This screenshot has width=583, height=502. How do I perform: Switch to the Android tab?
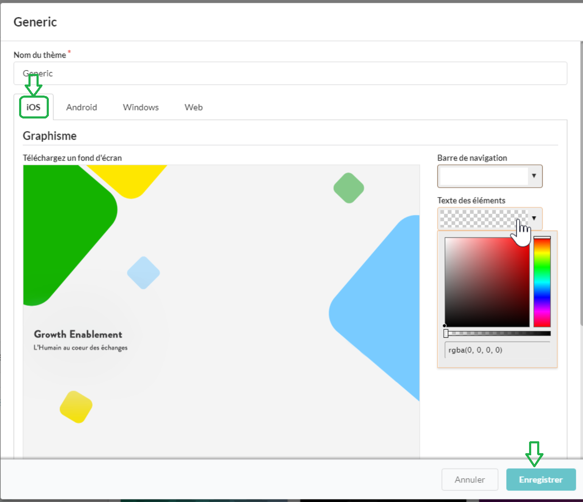tap(82, 107)
